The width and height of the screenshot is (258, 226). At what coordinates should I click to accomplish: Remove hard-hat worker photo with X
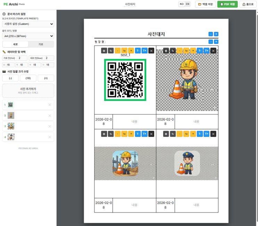pos(213,51)
